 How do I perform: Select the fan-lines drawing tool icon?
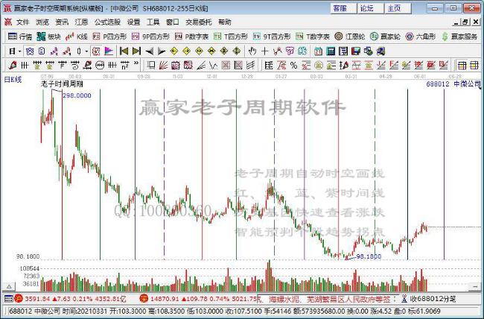163,66
